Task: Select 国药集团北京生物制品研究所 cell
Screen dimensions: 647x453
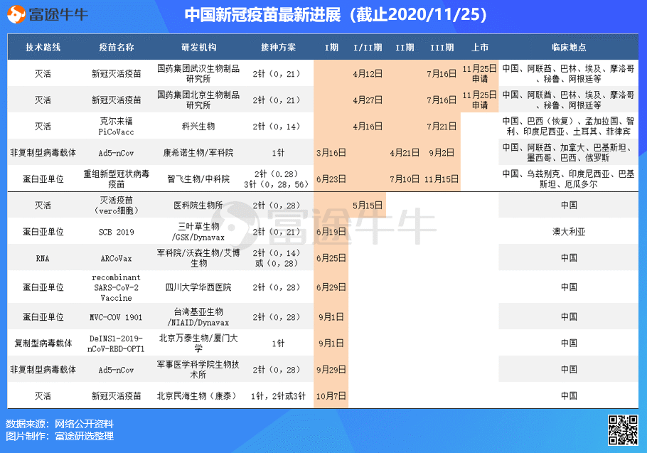Action: tap(198, 100)
